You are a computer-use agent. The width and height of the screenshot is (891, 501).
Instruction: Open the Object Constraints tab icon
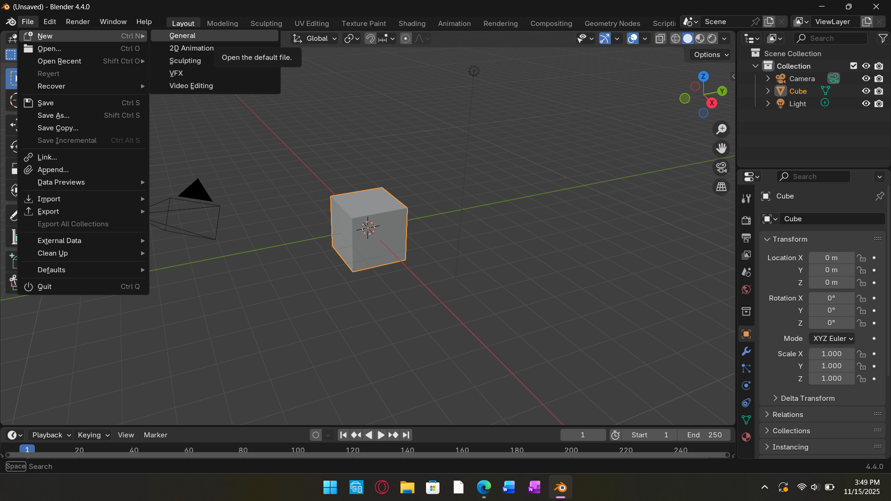(746, 403)
